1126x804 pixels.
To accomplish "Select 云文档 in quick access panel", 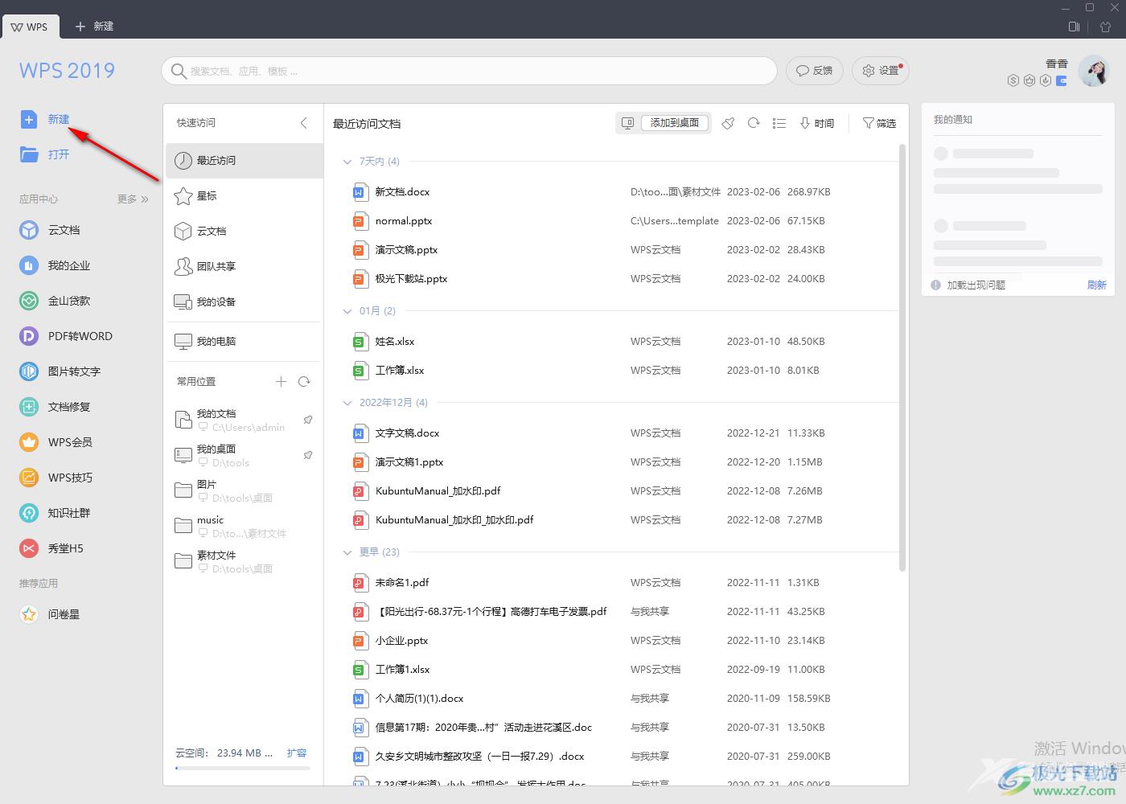I will coord(245,231).
